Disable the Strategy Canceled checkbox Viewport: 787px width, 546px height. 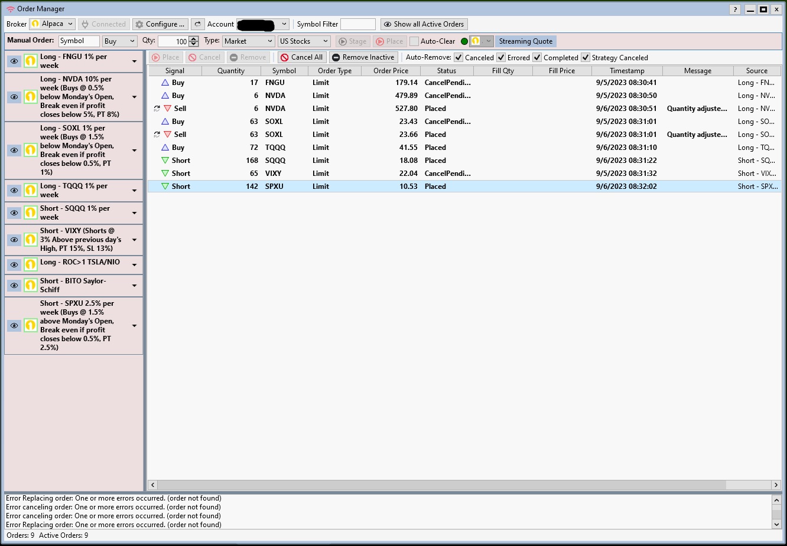coord(586,57)
